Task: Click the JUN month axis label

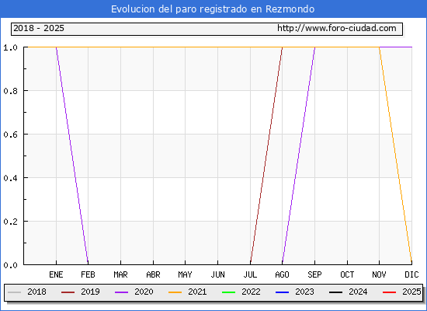Action: pyautogui.click(x=218, y=274)
